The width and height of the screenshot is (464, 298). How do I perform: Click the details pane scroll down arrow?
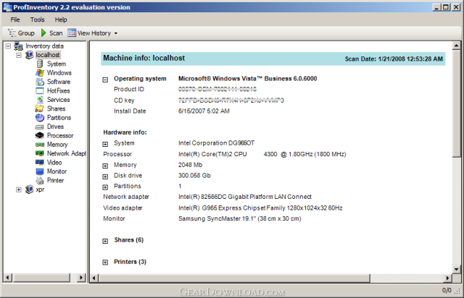tap(456, 269)
